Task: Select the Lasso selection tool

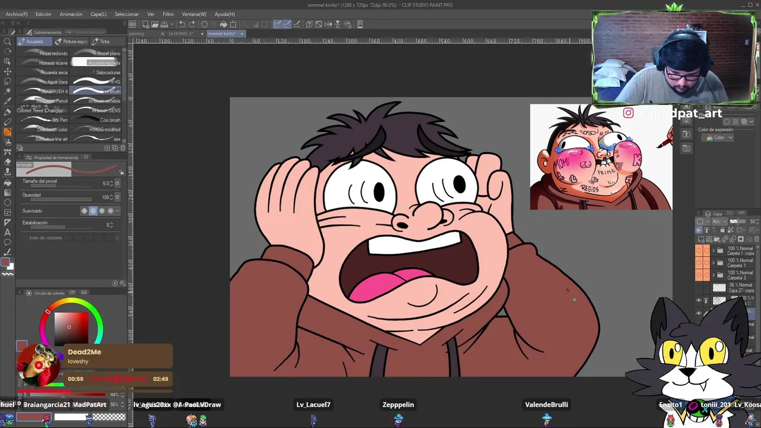Action: [7, 81]
